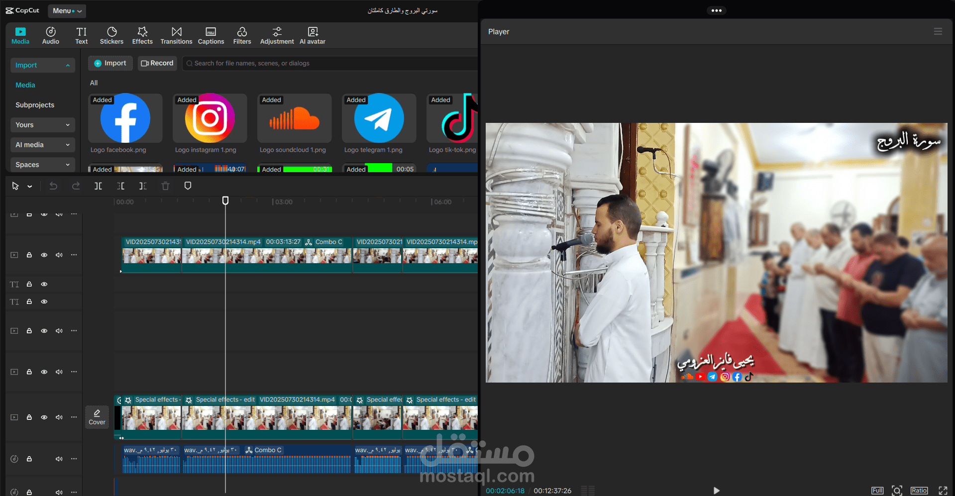Open the Ratio options in Player

coord(919,491)
